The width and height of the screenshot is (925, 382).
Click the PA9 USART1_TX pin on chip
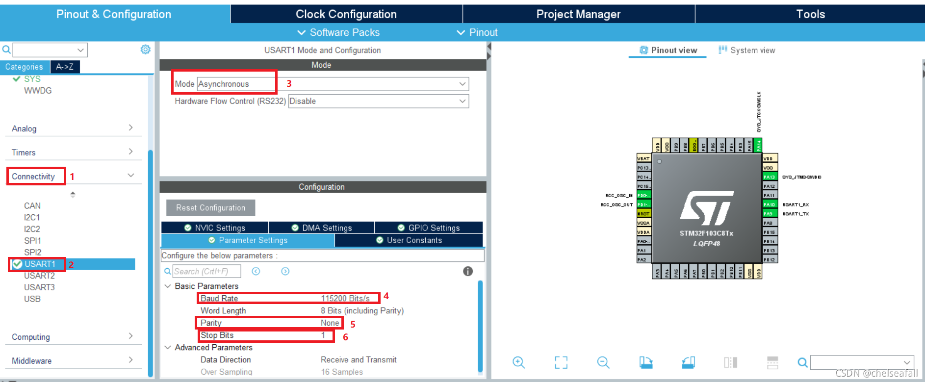click(770, 214)
